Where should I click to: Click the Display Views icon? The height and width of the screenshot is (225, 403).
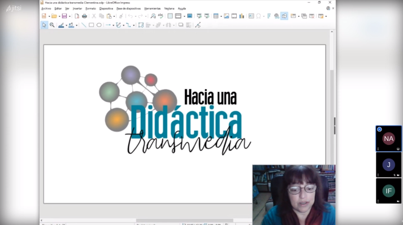tap(178, 16)
